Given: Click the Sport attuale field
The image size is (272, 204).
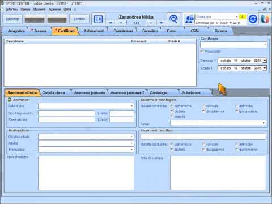Looking at the screenshot, I should pos(66,120).
